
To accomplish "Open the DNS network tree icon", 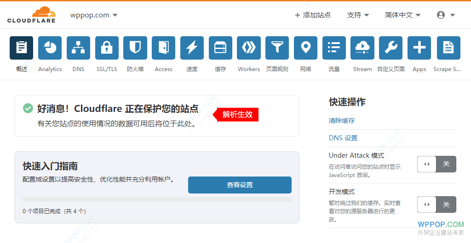I will (x=78, y=48).
